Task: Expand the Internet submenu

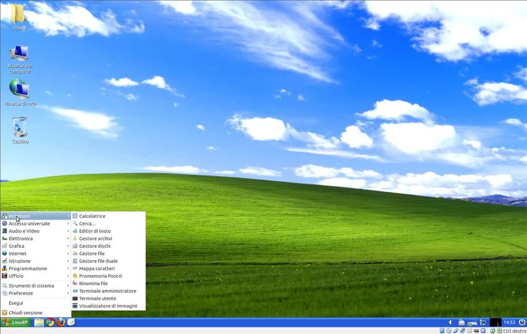Action: coord(36,253)
